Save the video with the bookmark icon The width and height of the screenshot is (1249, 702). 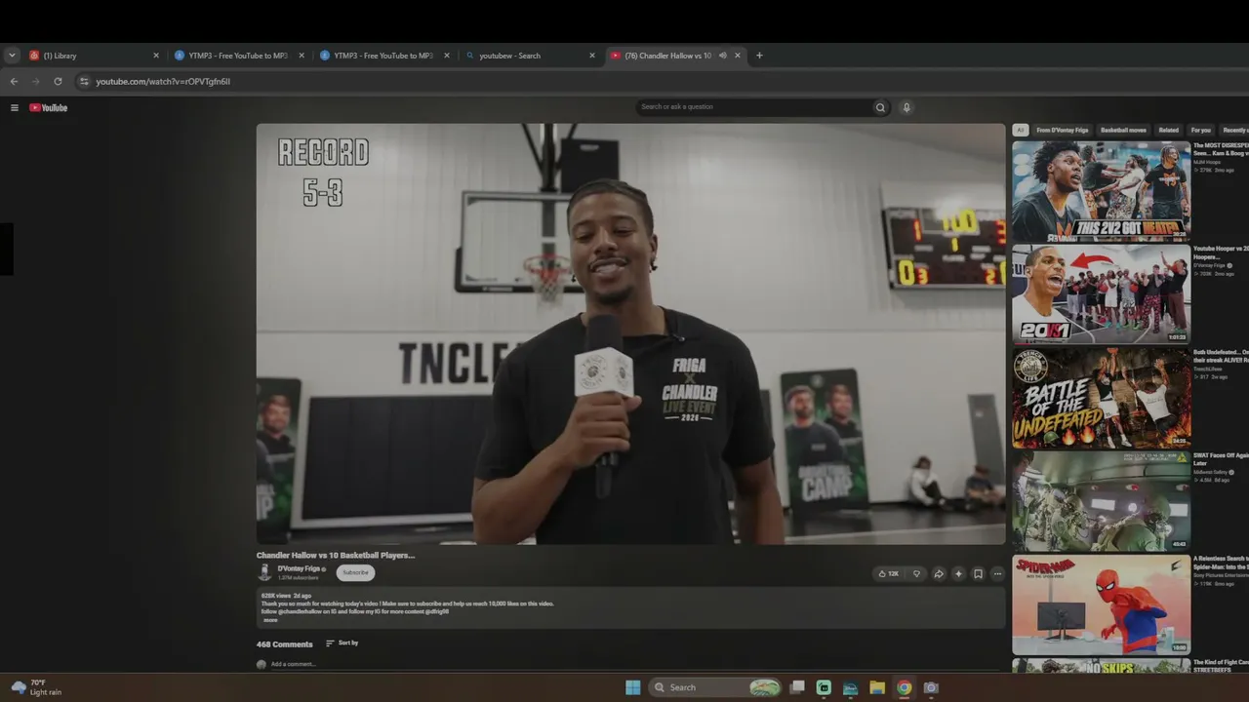tap(978, 574)
